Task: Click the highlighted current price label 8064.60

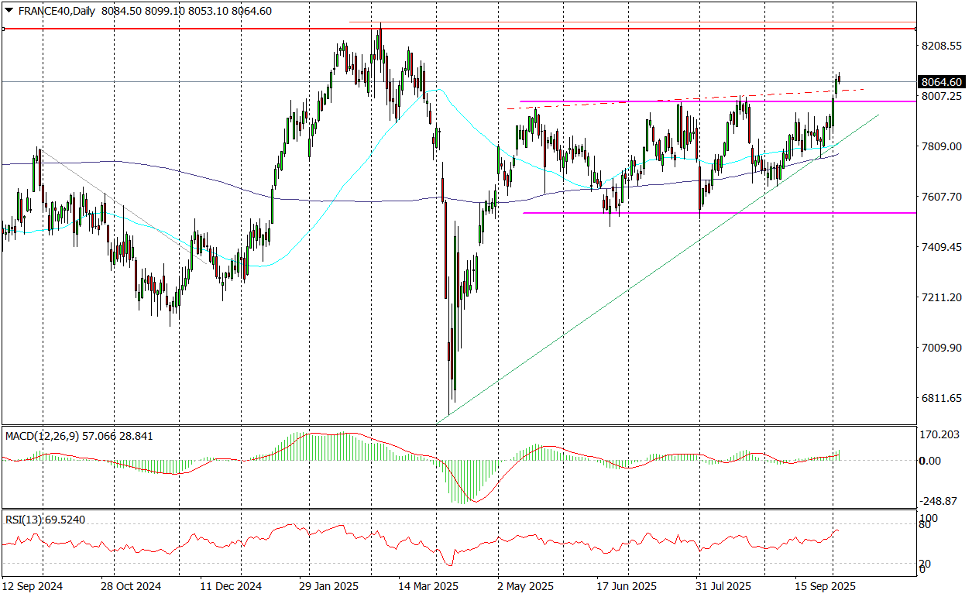Action: tap(941, 81)
